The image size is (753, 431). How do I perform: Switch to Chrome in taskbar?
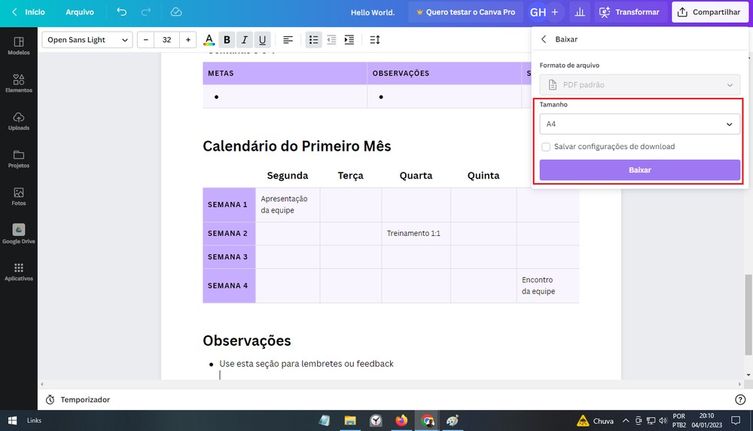tap(427, 421)
